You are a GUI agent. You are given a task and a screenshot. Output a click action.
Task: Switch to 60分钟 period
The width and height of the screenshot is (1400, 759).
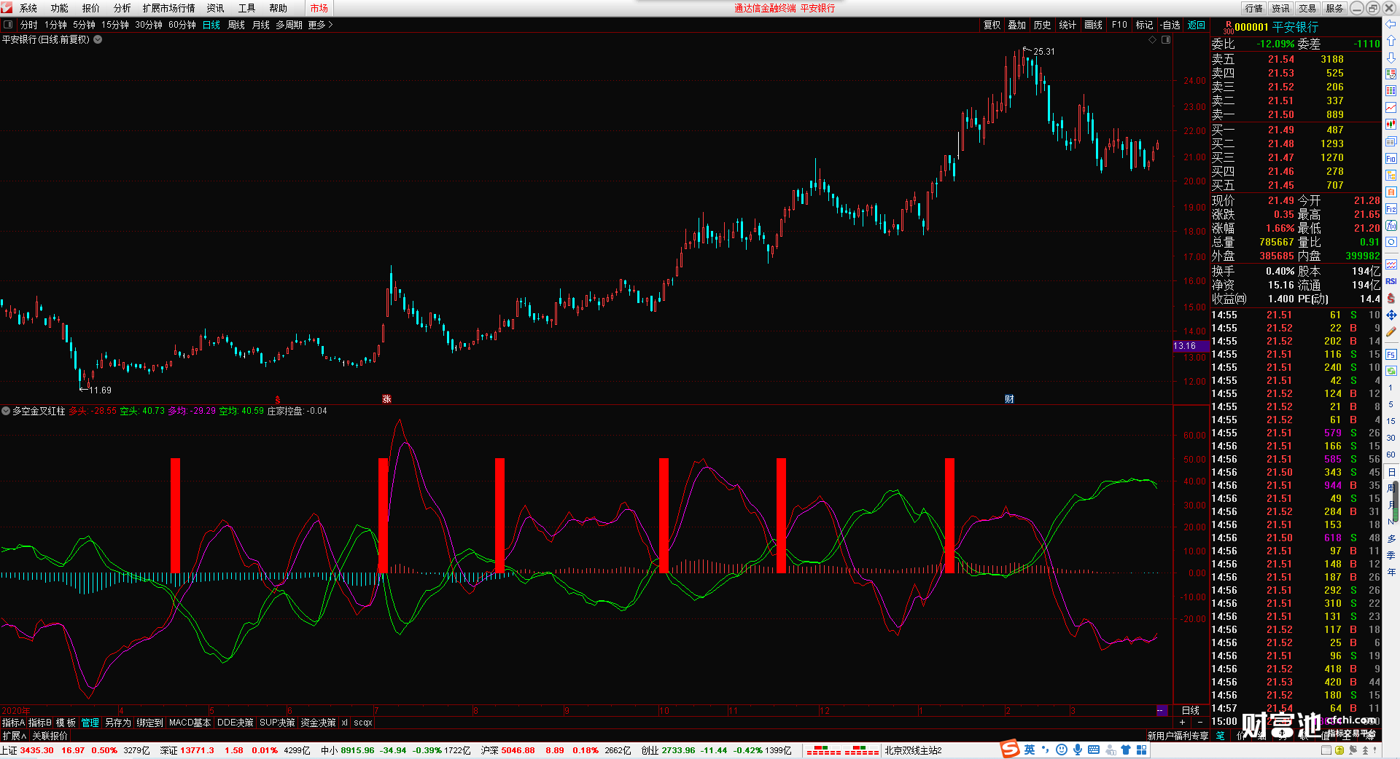pyautogui.click(x=182, y=25)
